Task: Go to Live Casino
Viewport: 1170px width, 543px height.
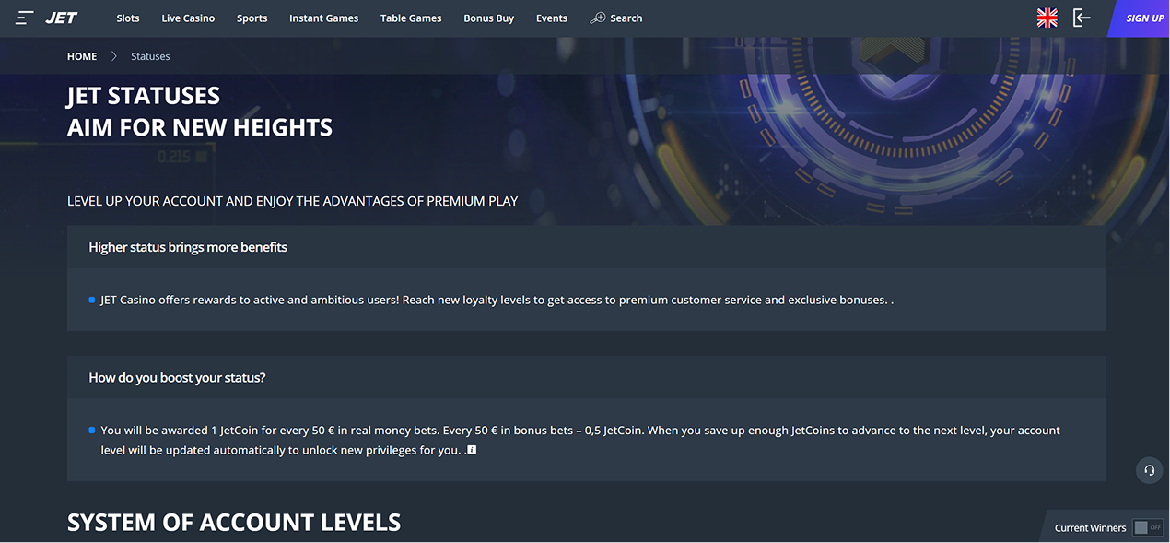Action: [x=188, y=18]
